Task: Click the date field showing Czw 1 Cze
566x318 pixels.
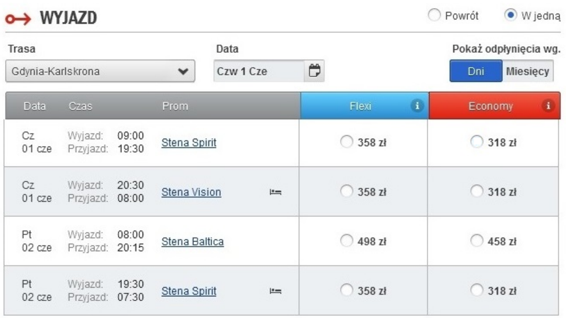Action: tap(258, 71)
